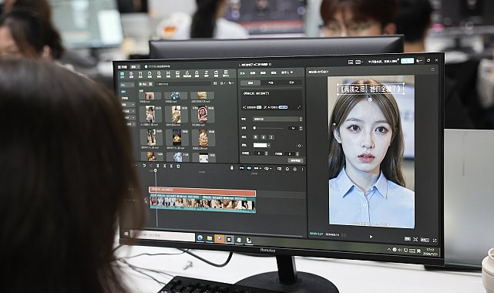Image resolution: width=494 pixels, height=293 pixels.
Task: Open the TV-shaped toolbar tool
Action: point(216,74)
